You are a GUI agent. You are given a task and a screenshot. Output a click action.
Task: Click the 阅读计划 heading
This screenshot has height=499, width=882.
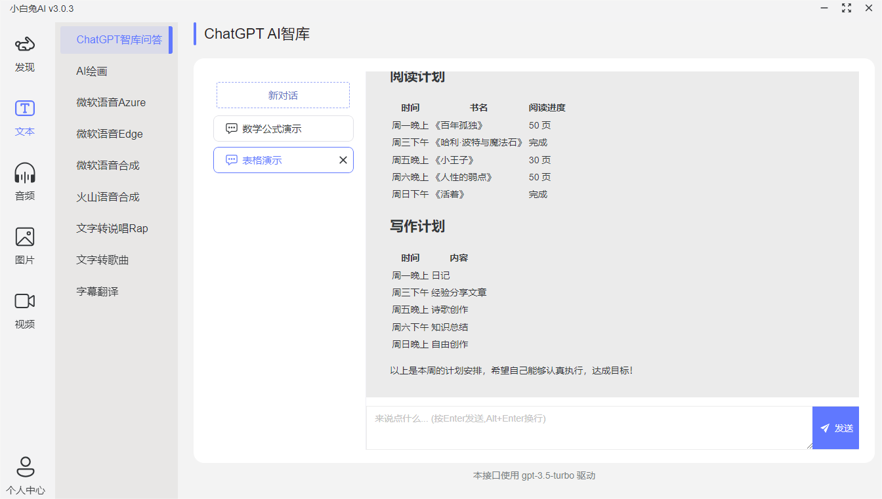pos(417,77)
